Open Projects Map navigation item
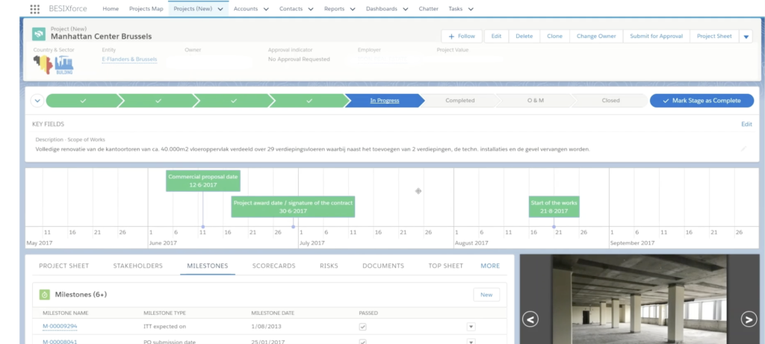This screenshot has width=765, height=344. point(146,9)
